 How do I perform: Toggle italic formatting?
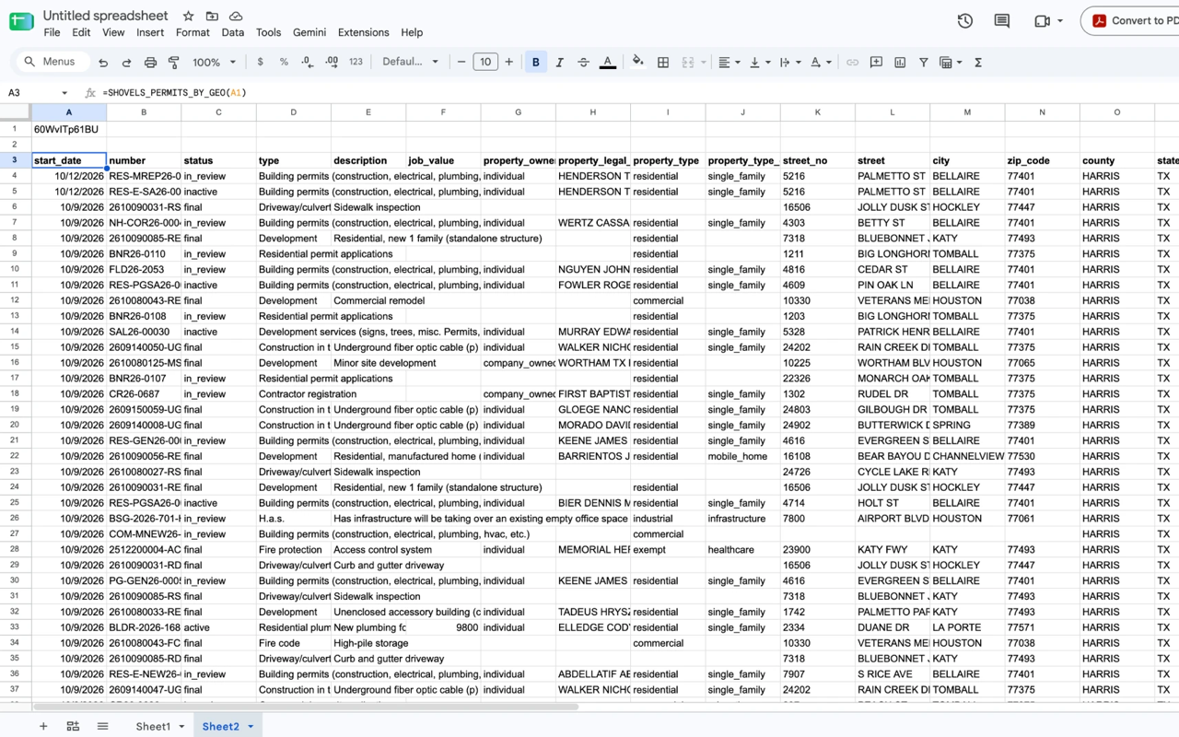[x=559, y=63]
